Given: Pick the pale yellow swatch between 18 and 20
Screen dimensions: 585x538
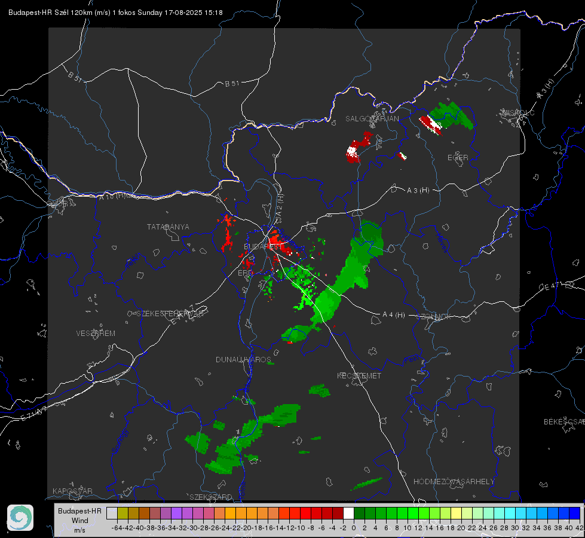Looking at the screenshot, I should (456, 513).
